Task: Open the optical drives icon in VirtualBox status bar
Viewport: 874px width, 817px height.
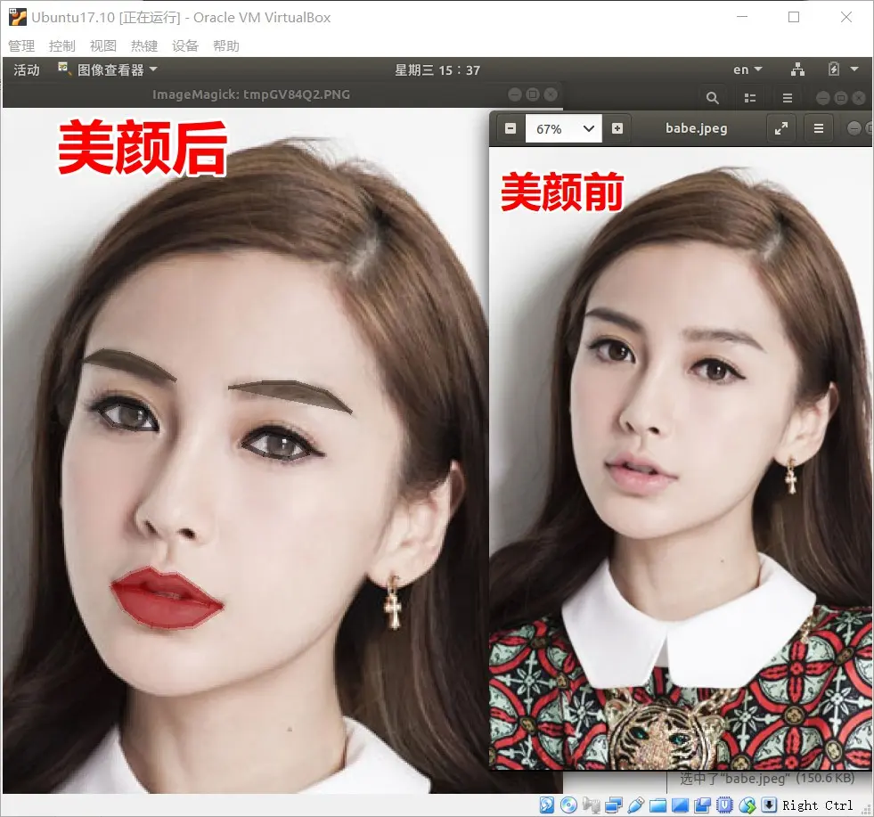Action: coord(568,805)
